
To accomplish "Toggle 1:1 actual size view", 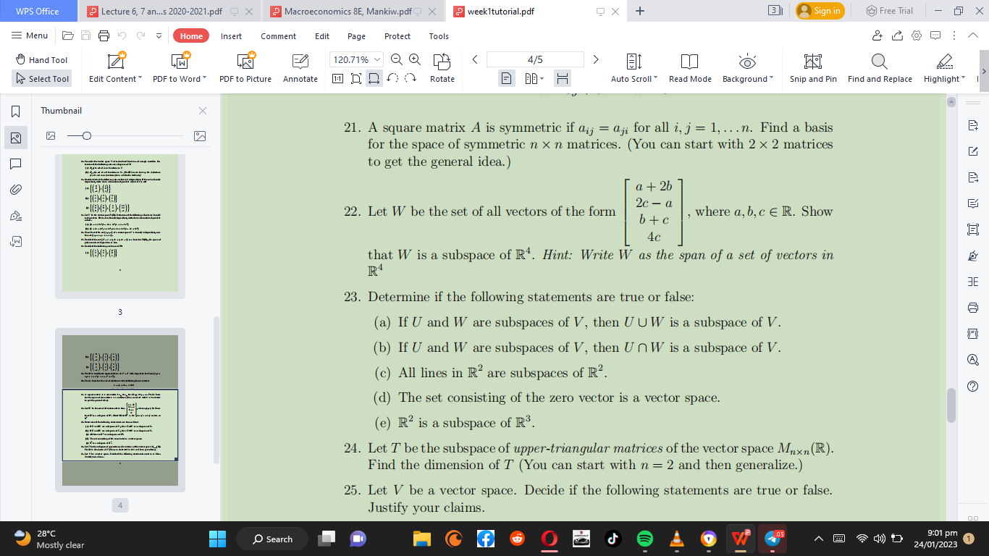I will click(x=337, y=77).
